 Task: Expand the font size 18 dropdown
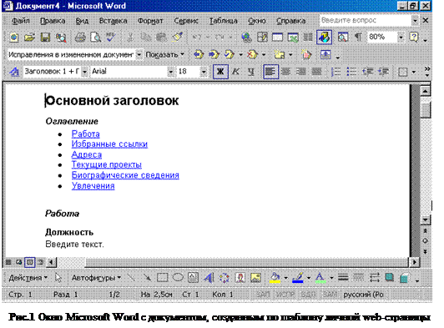pos(204,72)
